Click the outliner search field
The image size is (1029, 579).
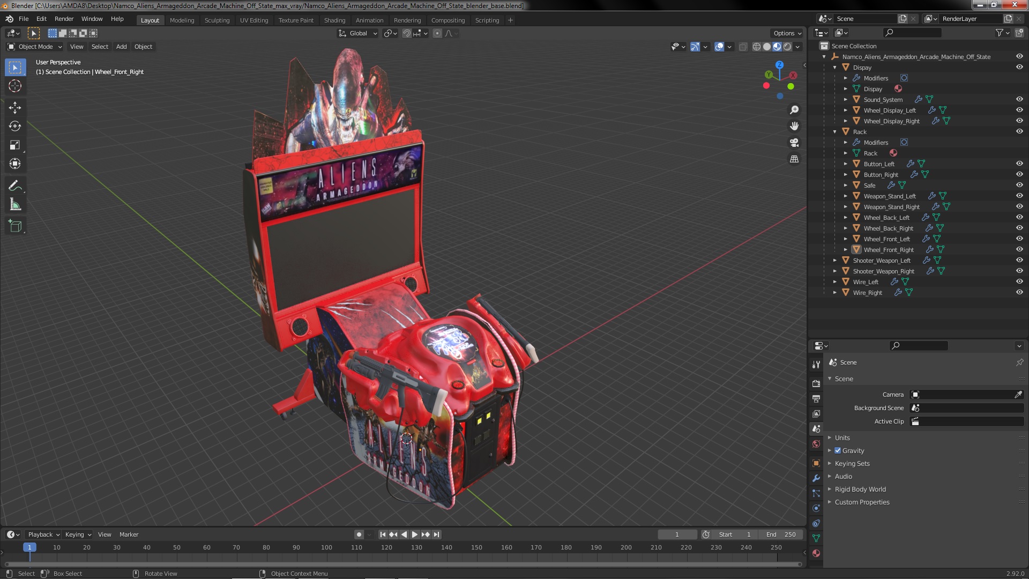pos(912,33)
